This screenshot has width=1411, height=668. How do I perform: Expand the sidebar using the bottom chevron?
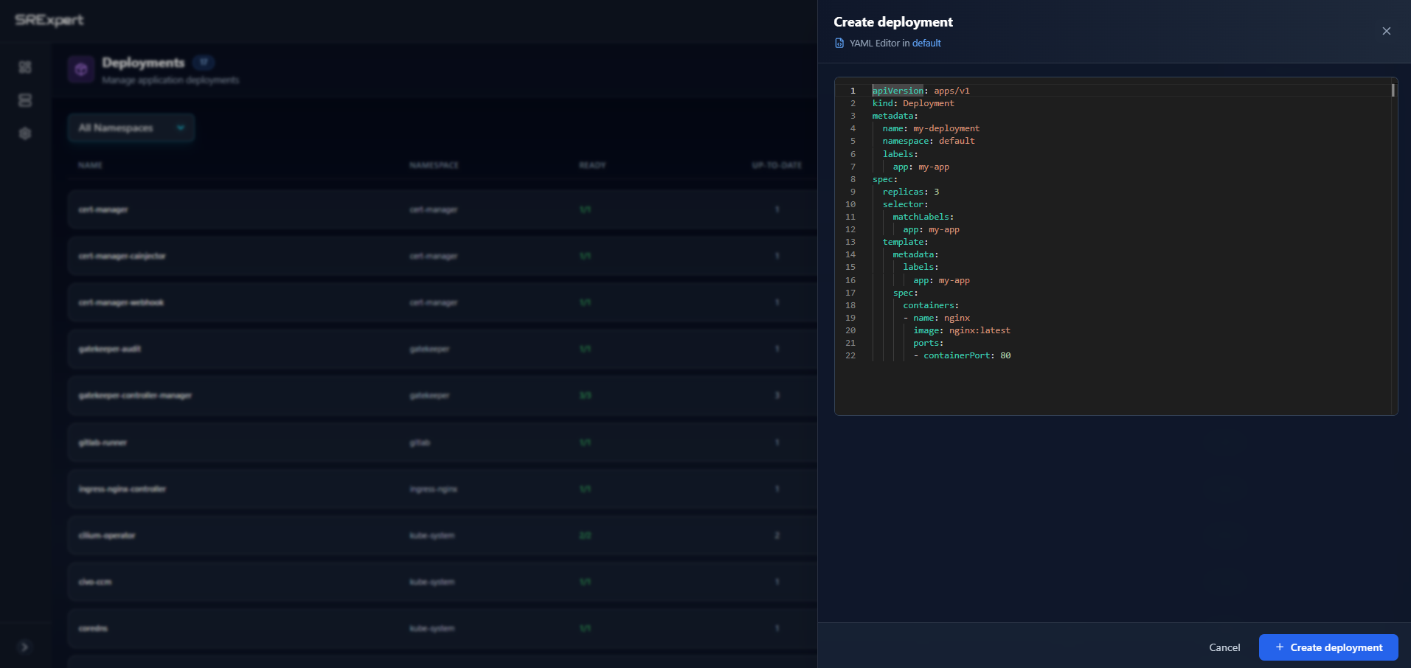click(x=24, y=647)
